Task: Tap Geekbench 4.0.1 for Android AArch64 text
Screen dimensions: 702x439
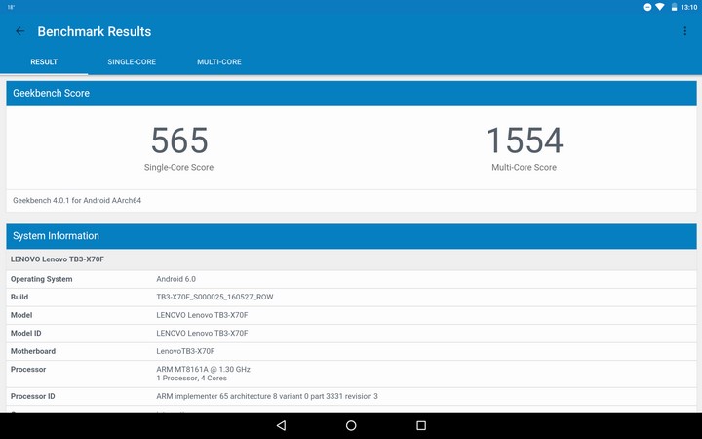Action: point(77,200)
